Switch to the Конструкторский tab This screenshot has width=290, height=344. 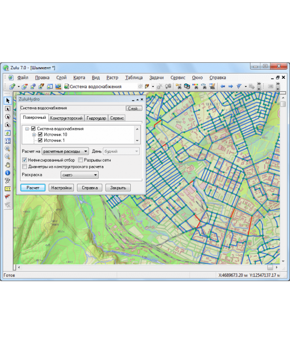[x=66, y=118]
